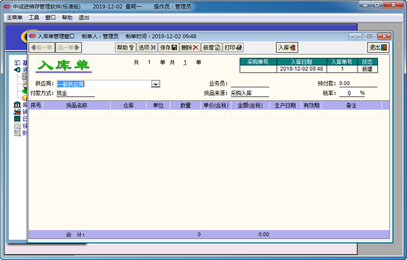Image resolution: width=407 pixels, height=260 pixels.
Task: Go to next order (后一单)
Action: click(69, 47)
